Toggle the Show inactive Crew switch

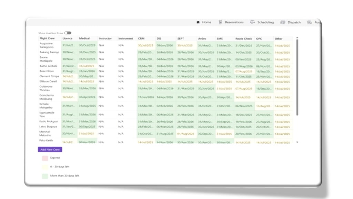pyautogui.click(x=68, y=33)
